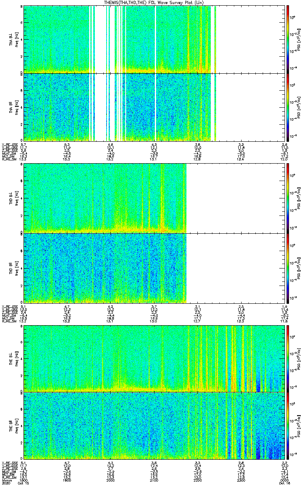
Task: Open the THE B-perpendicular spectrogram panel
Action: click(154, 358)
